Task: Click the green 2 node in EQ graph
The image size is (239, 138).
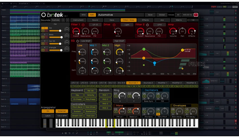Action: (x=144, y=49)
